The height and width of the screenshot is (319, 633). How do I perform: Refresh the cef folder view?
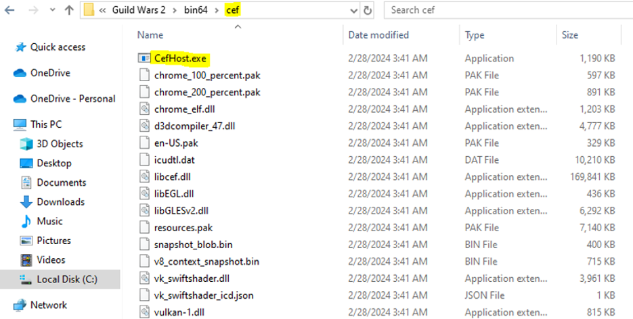pyautogui.click(x=368, y=10)
